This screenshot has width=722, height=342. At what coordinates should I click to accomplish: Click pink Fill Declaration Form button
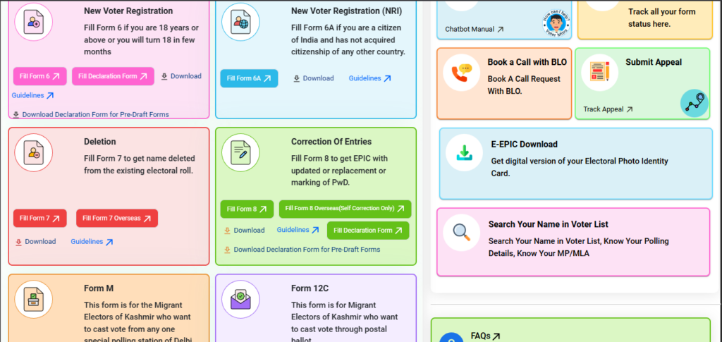(x=113, y=76)
